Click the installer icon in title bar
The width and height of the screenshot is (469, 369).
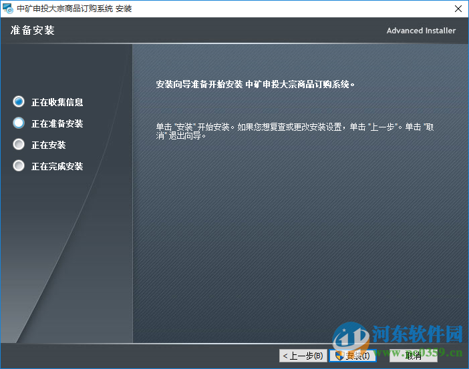8,9
